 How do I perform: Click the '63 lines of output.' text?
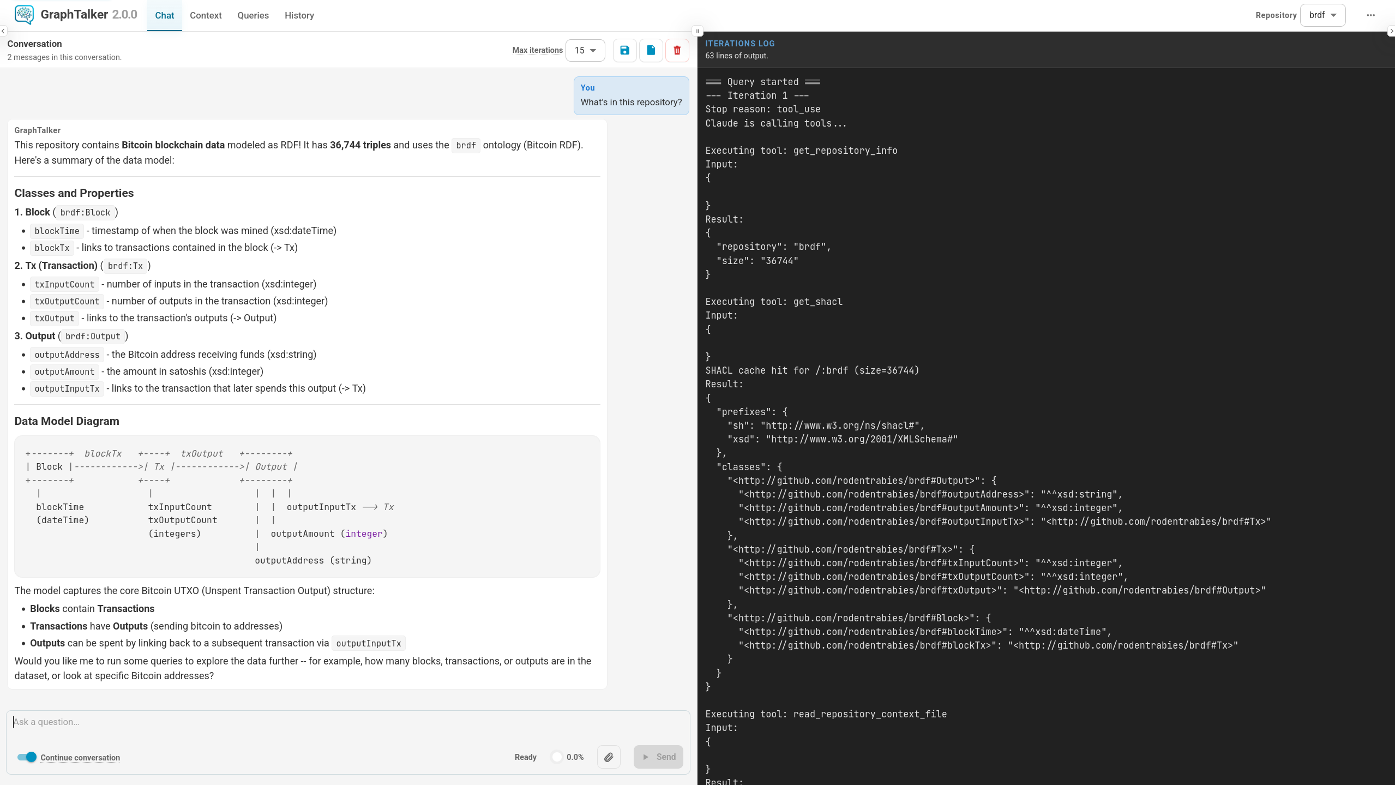point(736,56)
